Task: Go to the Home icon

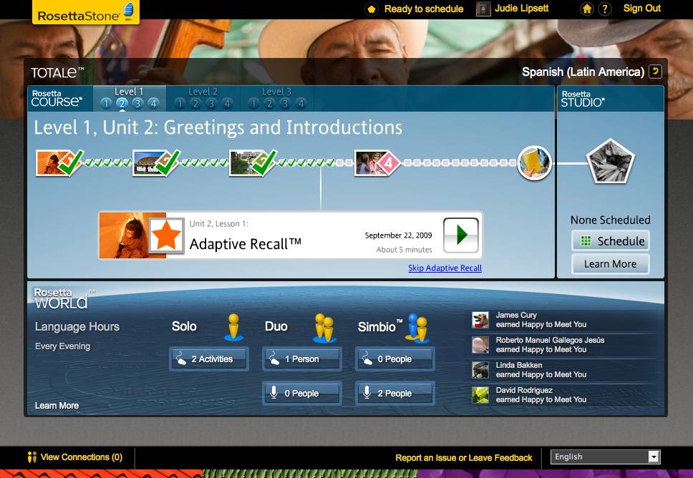Action: (587, 9)
